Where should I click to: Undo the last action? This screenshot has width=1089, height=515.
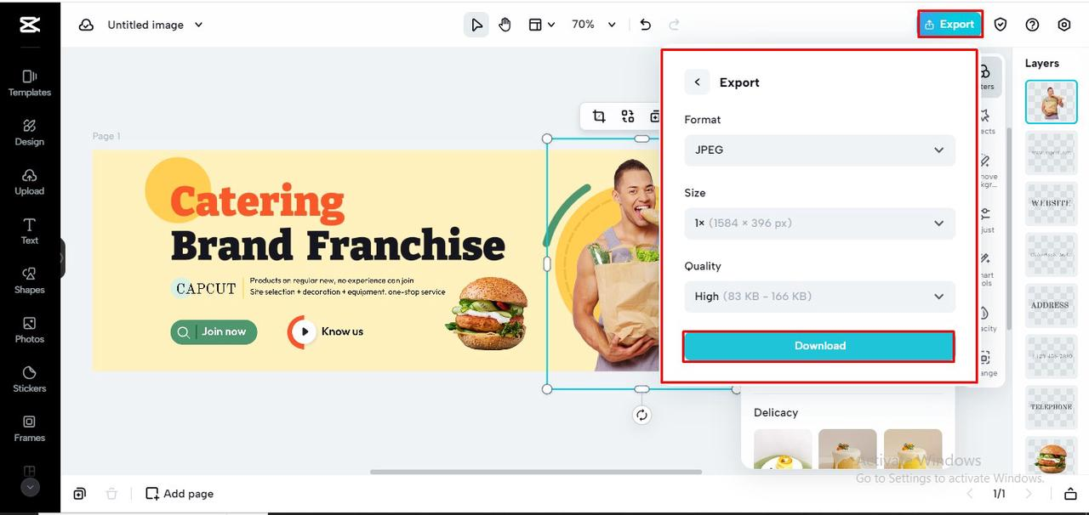[x=646, y=25]
